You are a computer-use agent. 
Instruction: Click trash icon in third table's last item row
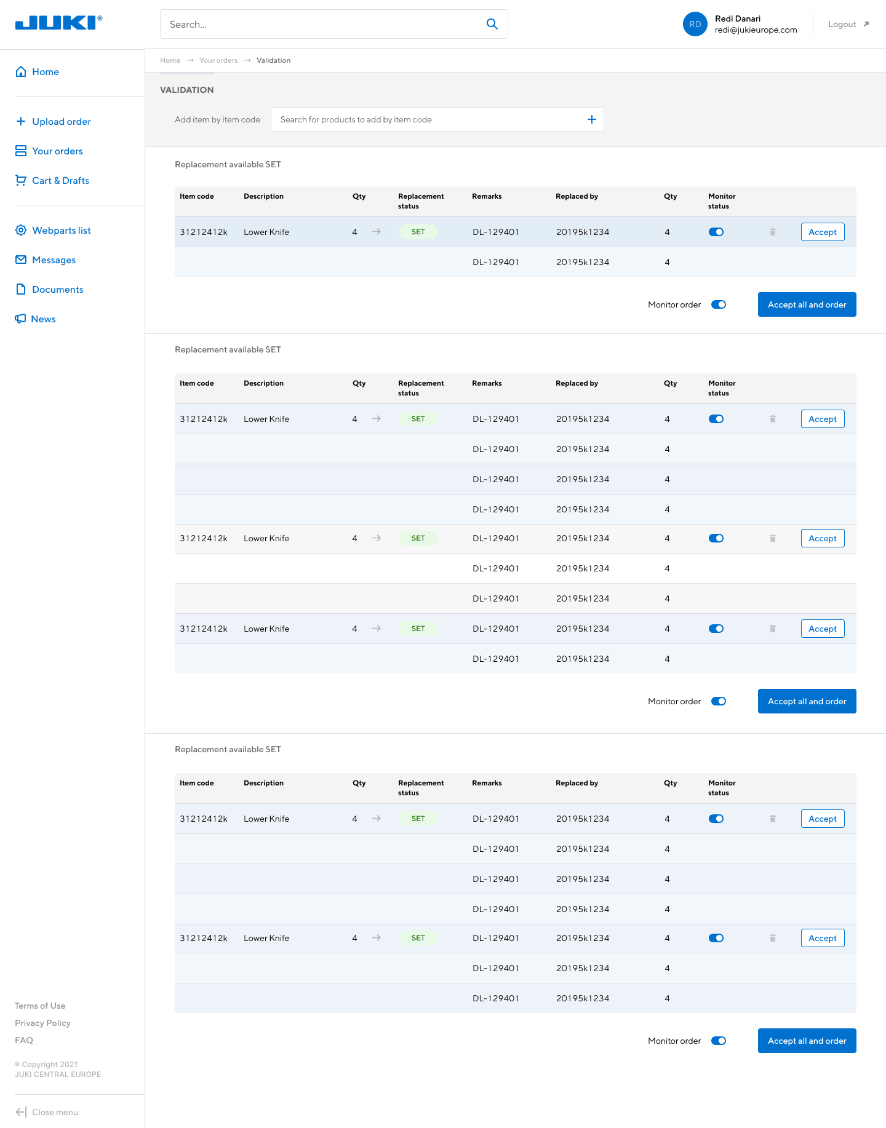coord(773,938)
